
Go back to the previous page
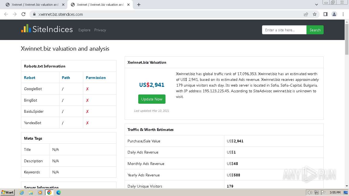point(6,14)
